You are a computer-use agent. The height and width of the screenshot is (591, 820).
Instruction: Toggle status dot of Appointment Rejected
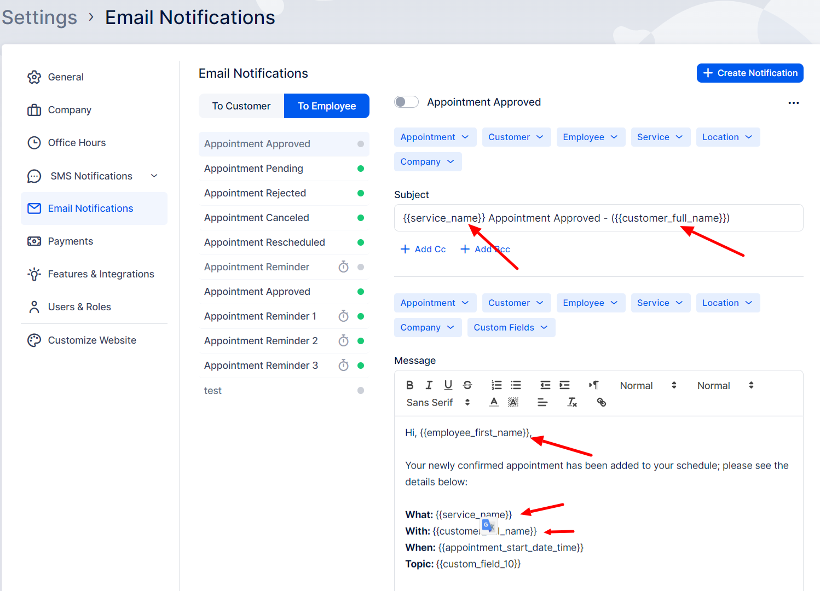(x=361, y=193)
